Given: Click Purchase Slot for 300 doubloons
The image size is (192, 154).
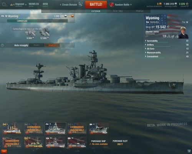Looking at the screenshot, I should click(x=120, y=142).
